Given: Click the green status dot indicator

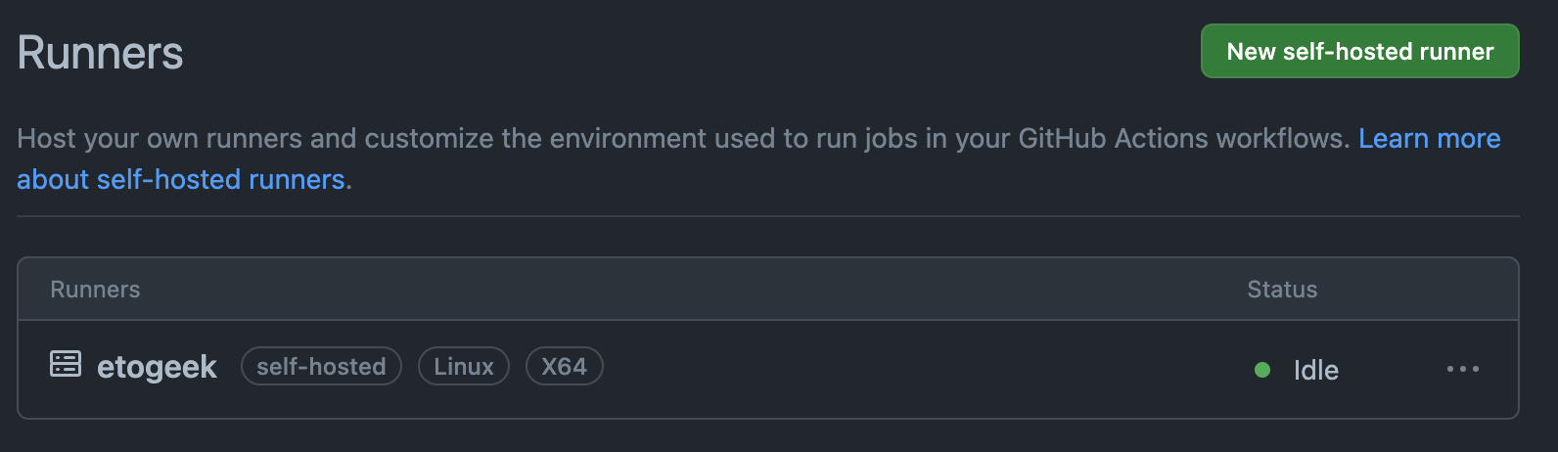Looking at the screenshot, I should (x=1262, y=370).
